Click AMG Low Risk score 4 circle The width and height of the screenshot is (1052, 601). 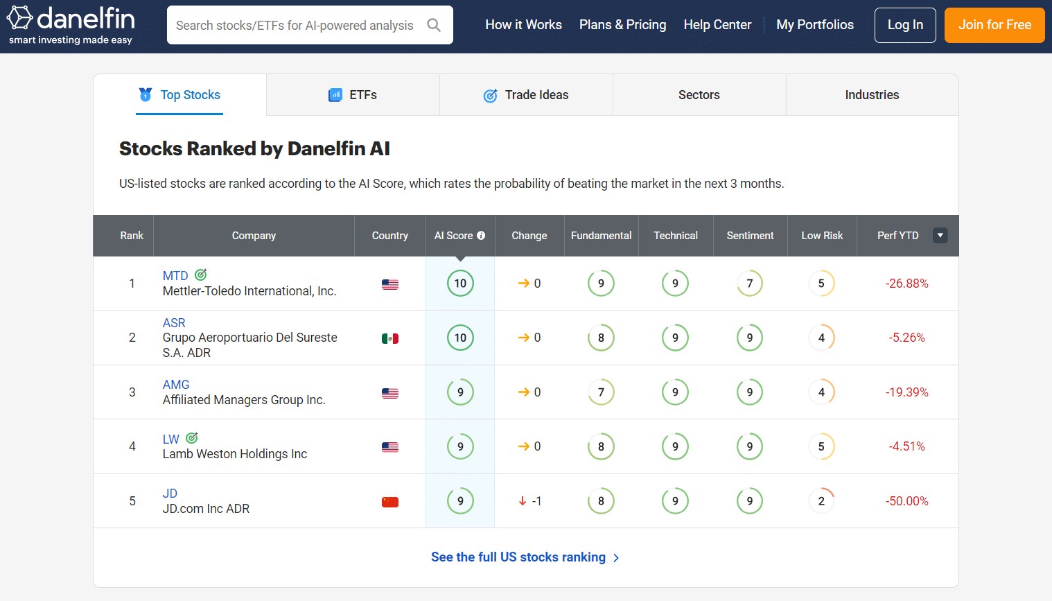click(x=821, y=392)
